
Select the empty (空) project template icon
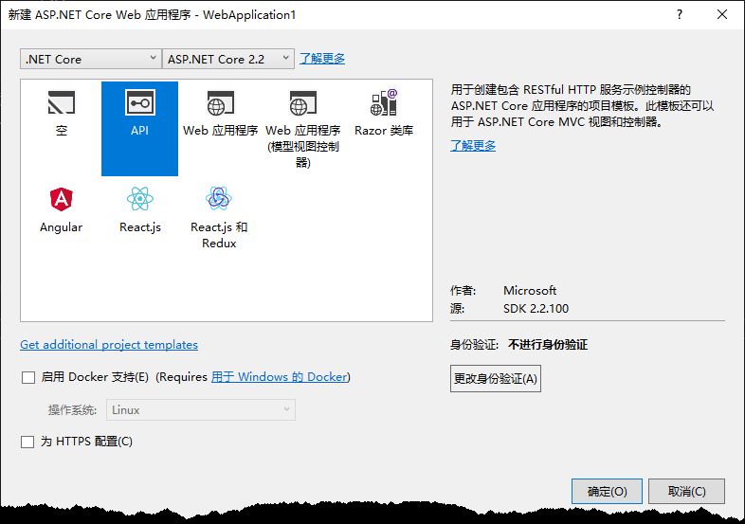tap(62, 102)
